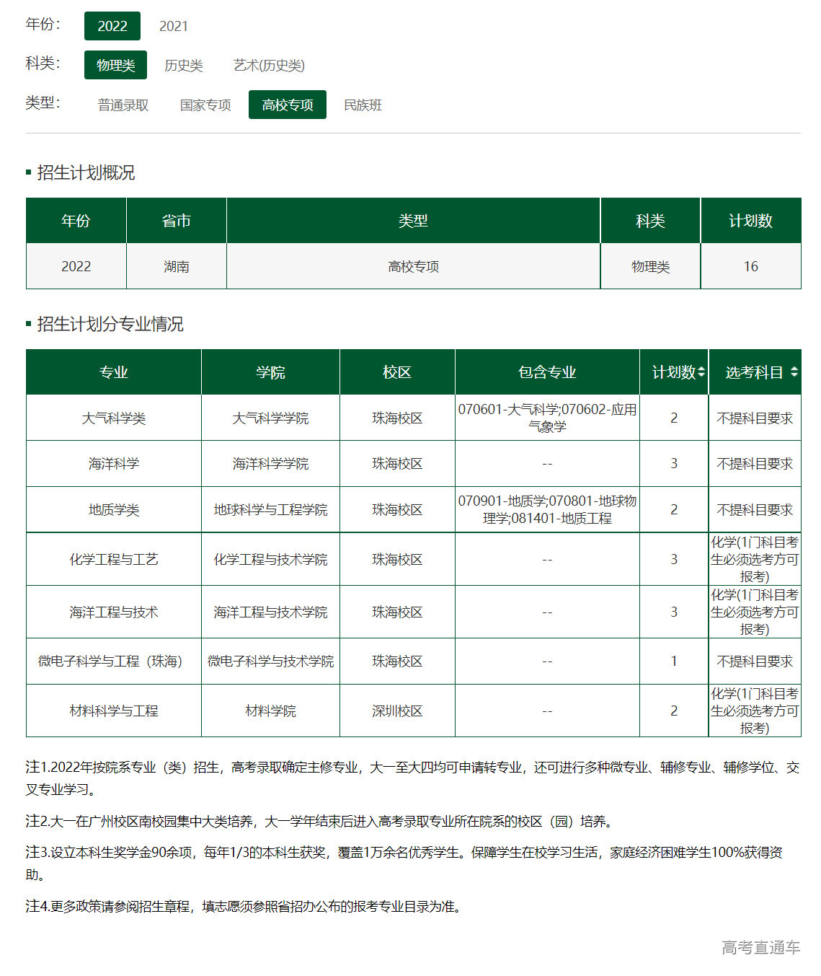821x976 pixels.
Task: Click the 招生计划分专业情况 section heading
Action: pos(105,325)
